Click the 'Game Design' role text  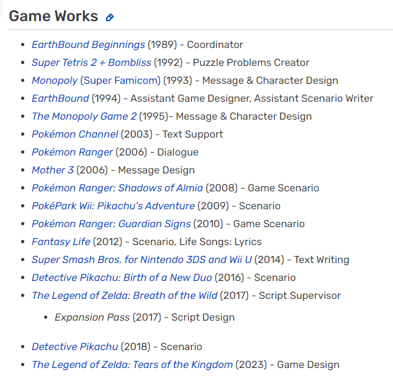[308, 365]
